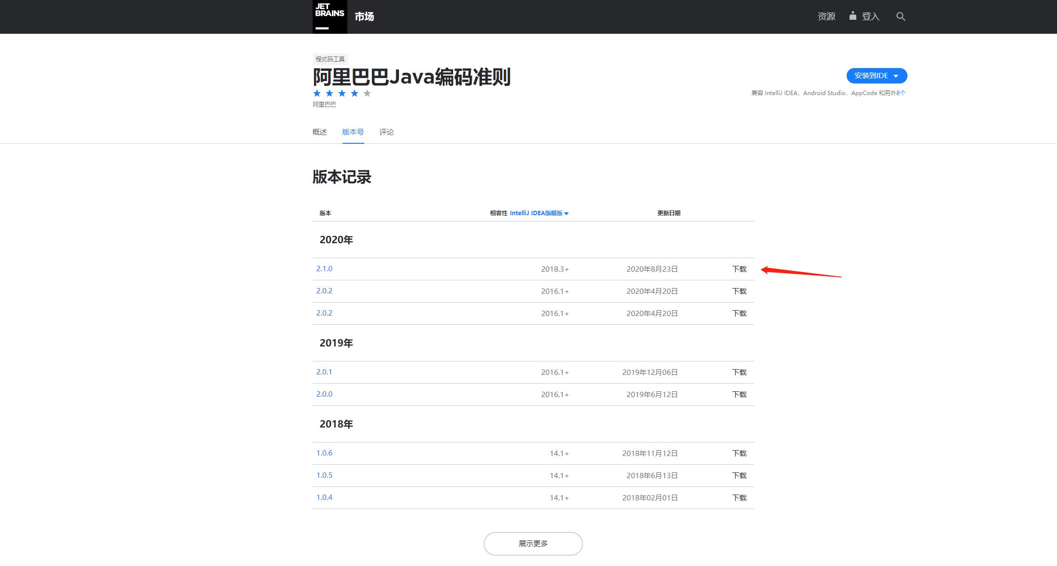Image resolution: width=1057 pixels, height=566 pixels.
Task: Click the 展示更多 button
Action: point(533,544)
